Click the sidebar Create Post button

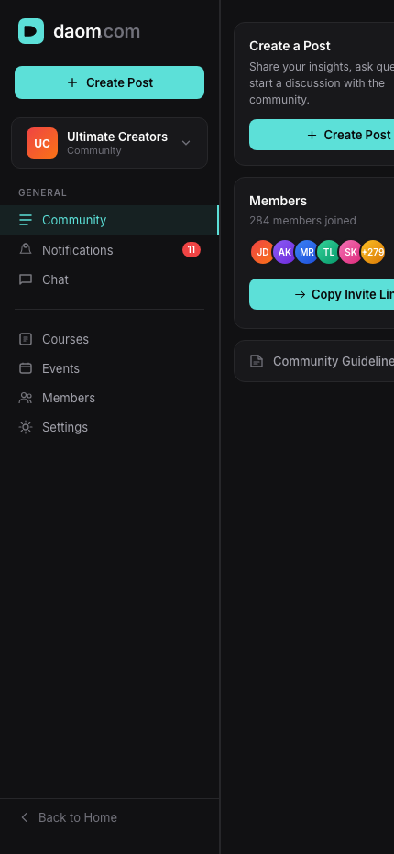tap(110, 82)
